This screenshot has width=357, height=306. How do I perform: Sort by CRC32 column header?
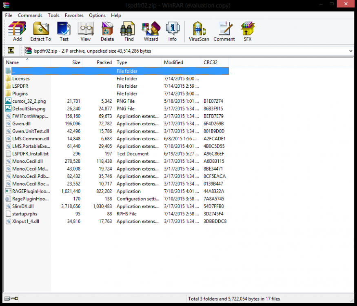tap(215, 62)
